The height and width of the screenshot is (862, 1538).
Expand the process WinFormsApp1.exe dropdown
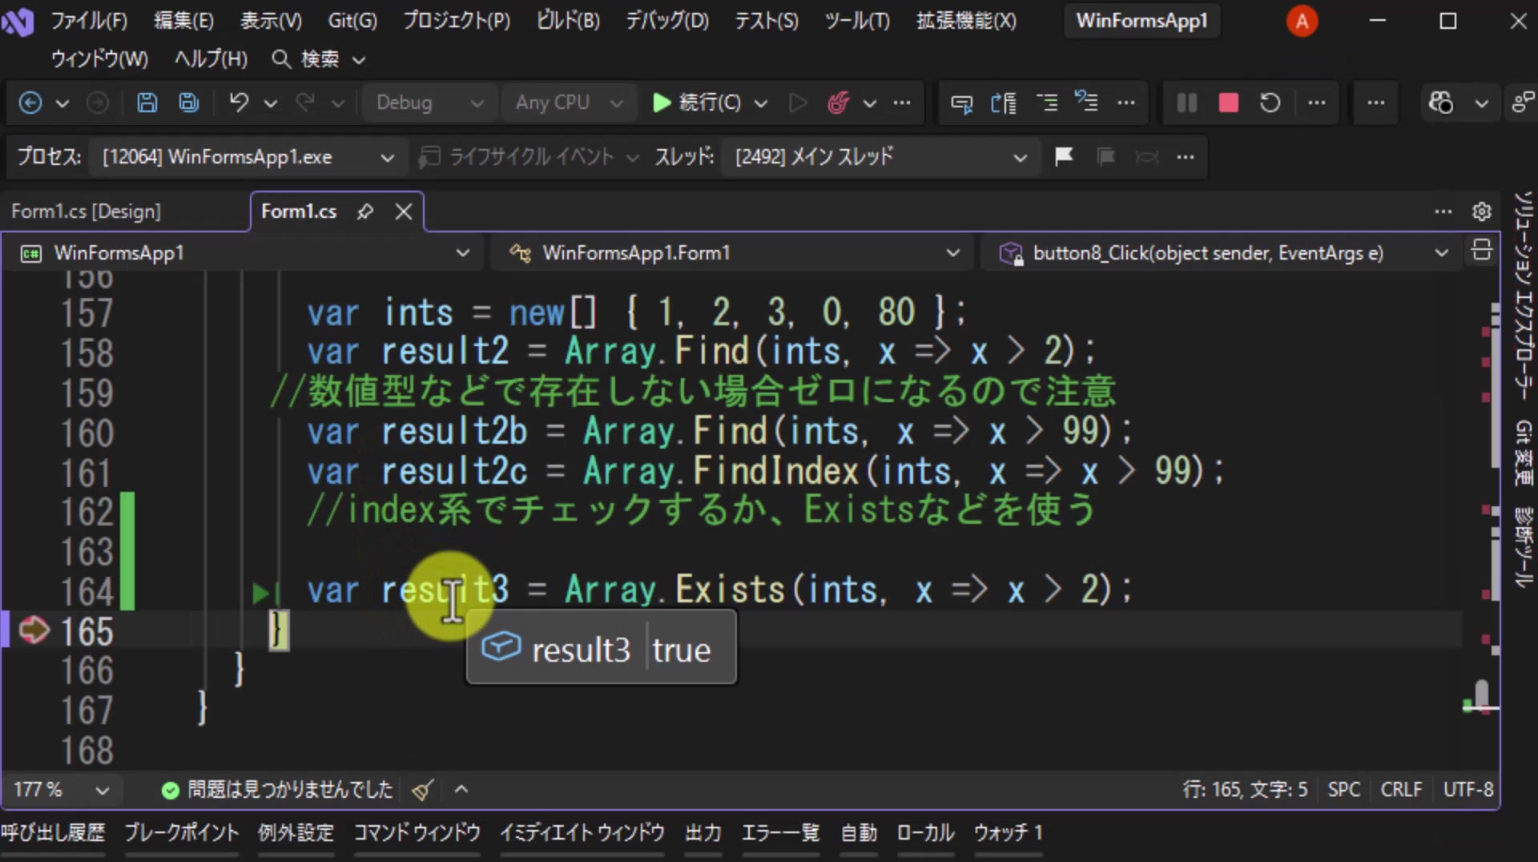(248, 157)
